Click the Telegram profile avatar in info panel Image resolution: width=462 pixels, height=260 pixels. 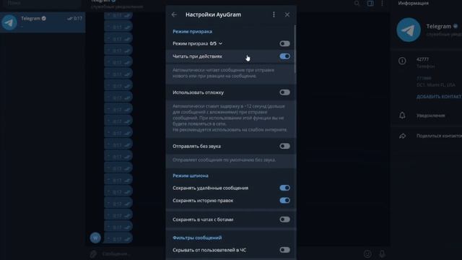point(409,30)
